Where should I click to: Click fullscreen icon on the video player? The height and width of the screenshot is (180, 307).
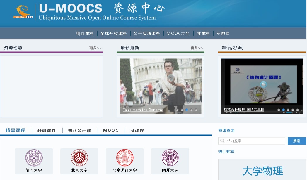tap(301, 112)
